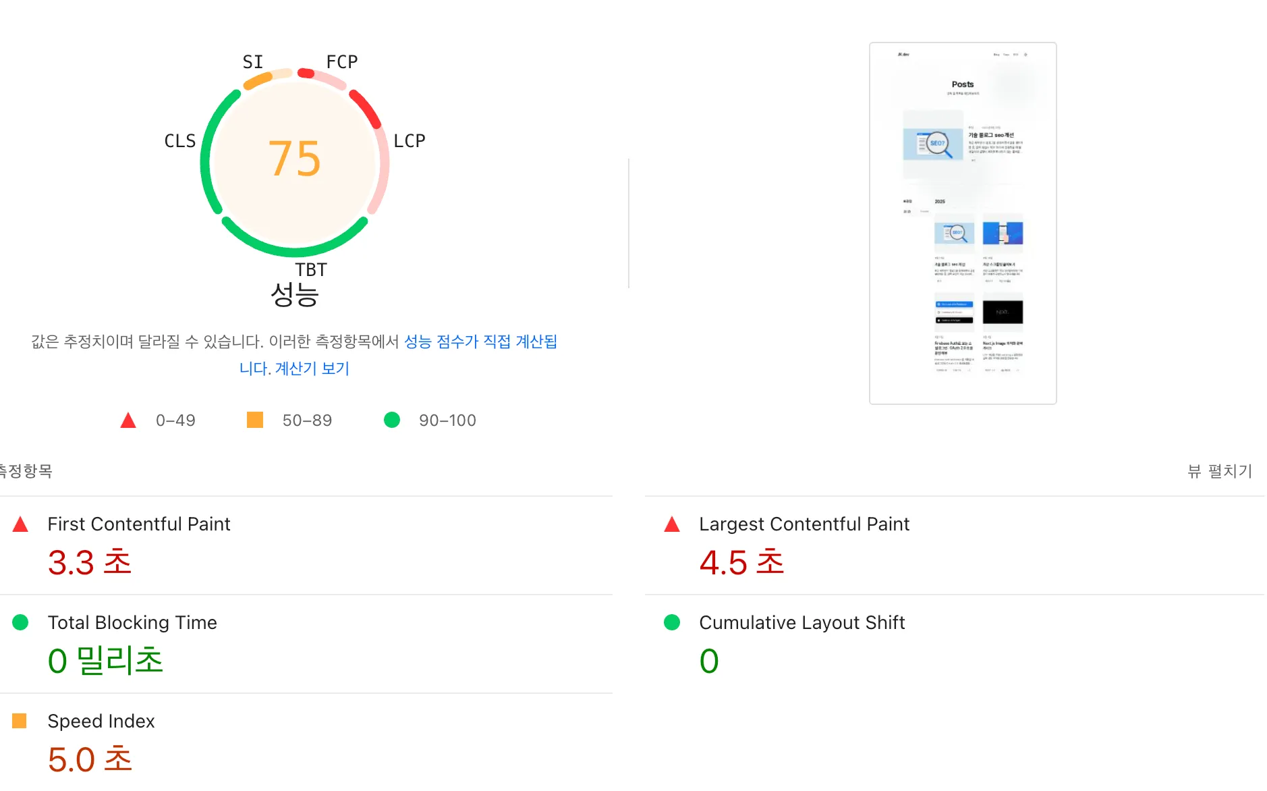This screenshot has height=791, width=1267.
Task: Click the 성능 label below the gauge
Action: click(x=295, y=295)
